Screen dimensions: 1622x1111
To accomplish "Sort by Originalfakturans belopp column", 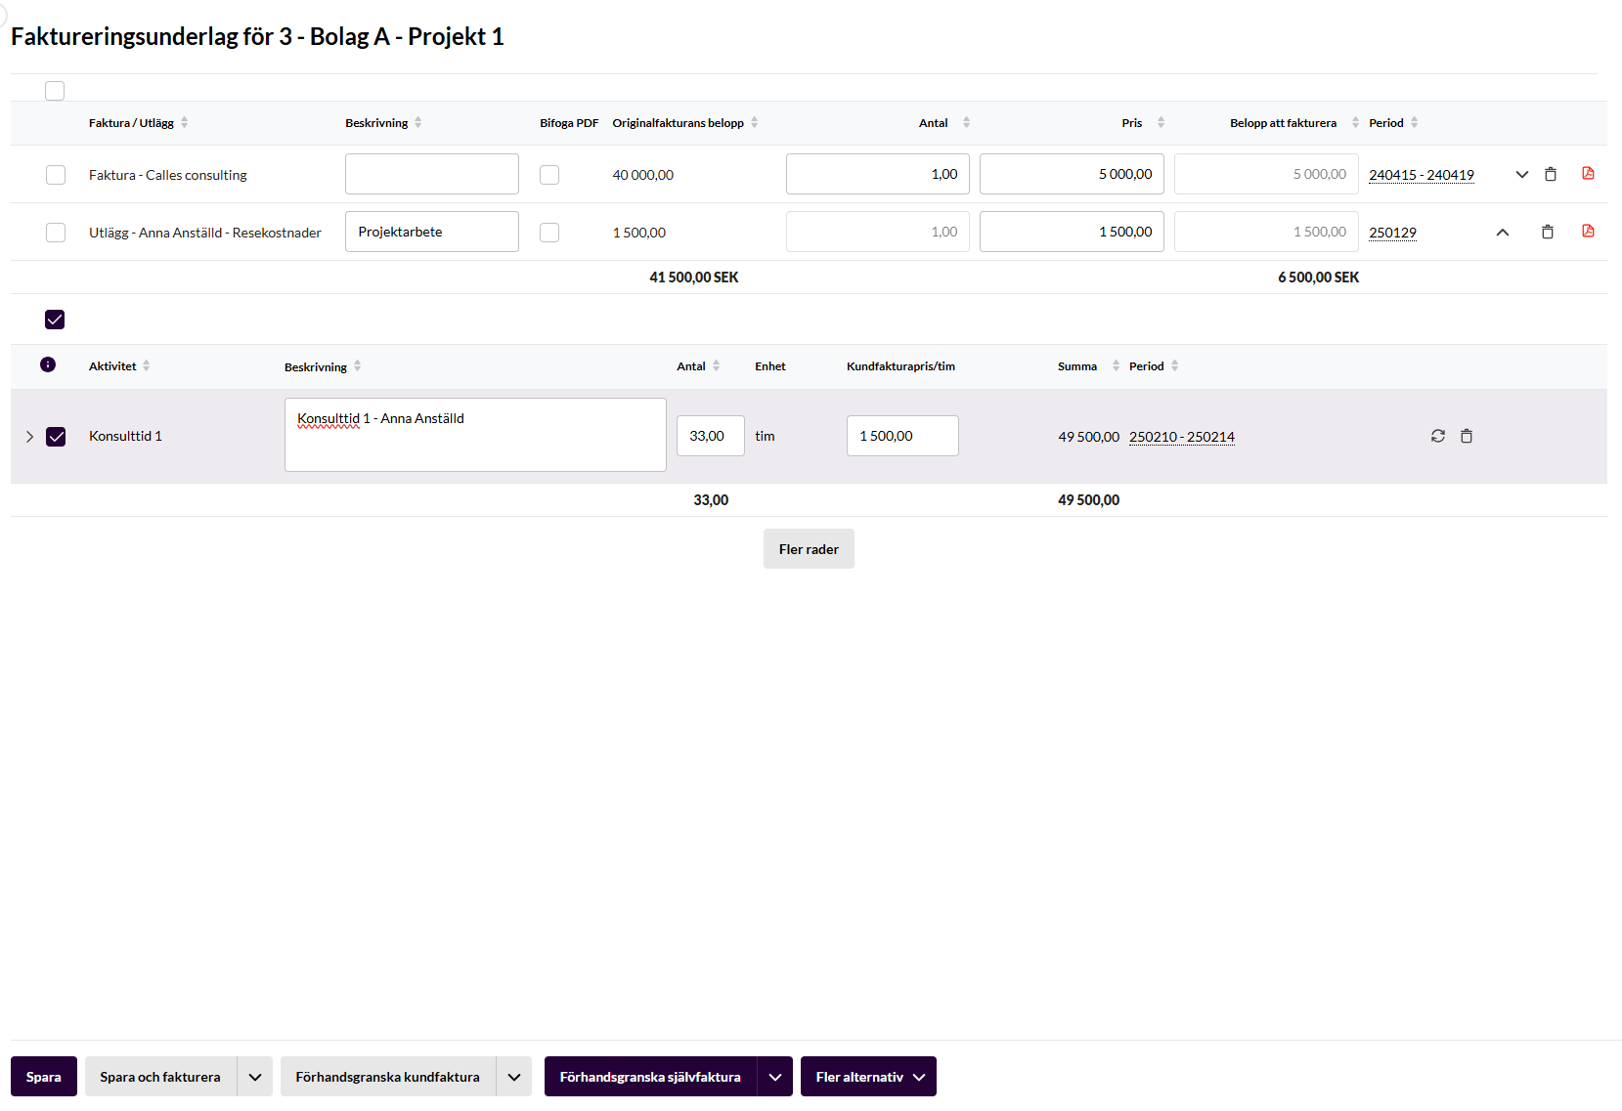I will pyautogui.click(x=755, y=122).
